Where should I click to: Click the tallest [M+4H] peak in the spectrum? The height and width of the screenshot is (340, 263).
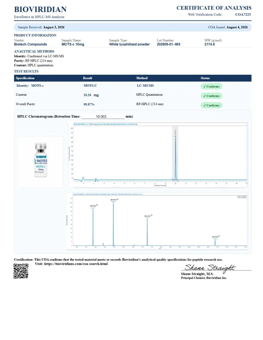(x=113, y=223)
